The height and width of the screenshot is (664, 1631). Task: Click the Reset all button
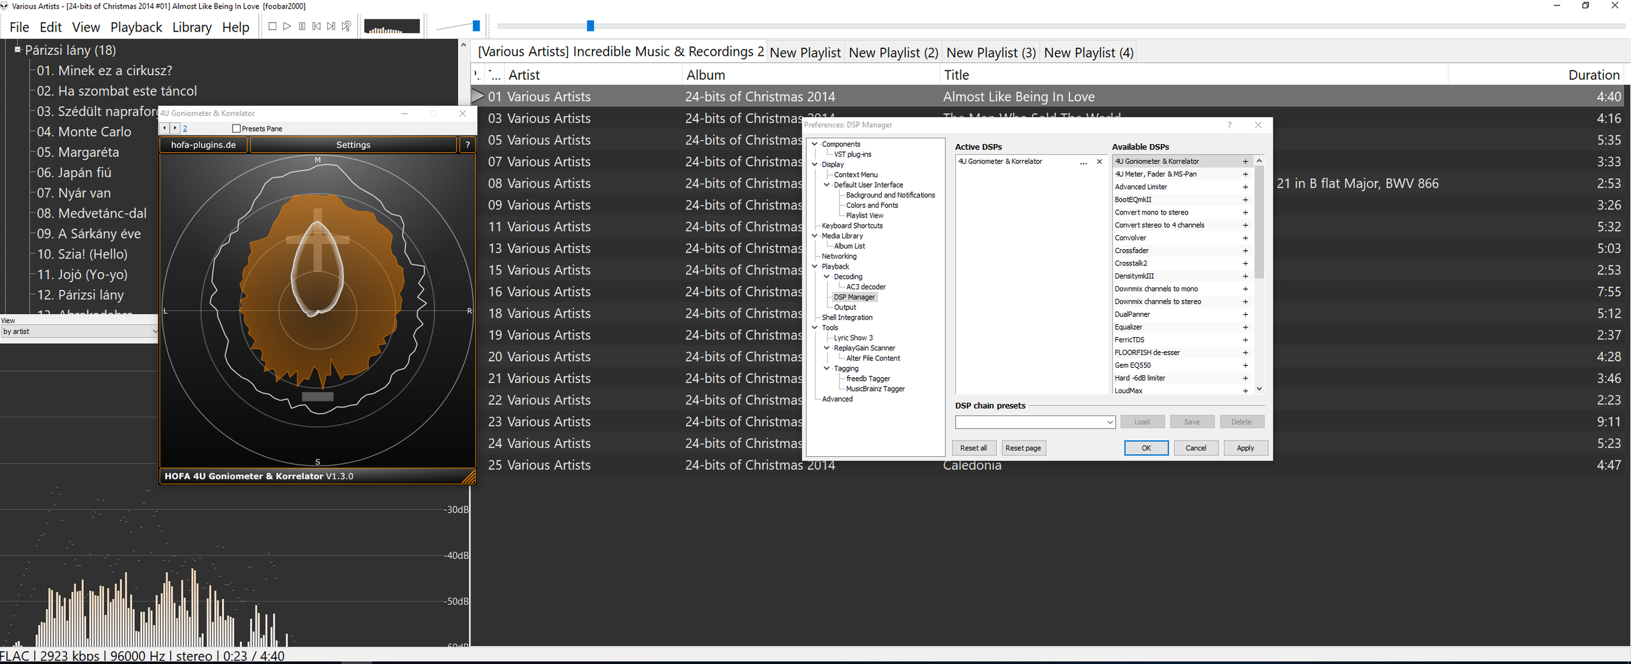click(x=974, y=448)
